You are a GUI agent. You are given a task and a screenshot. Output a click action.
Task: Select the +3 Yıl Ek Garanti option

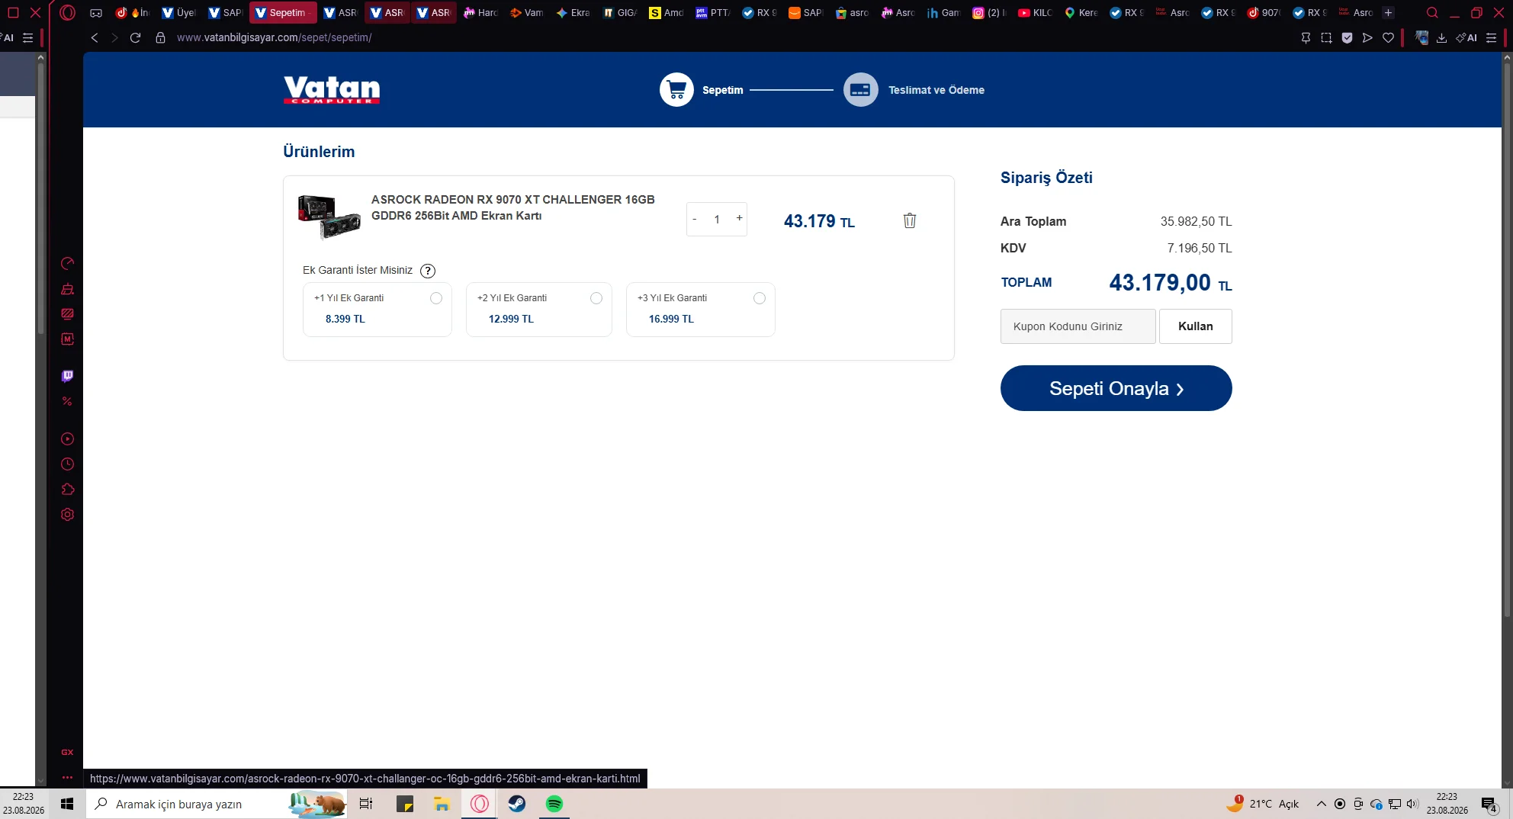pyautogui.click(x=760, y=298)
